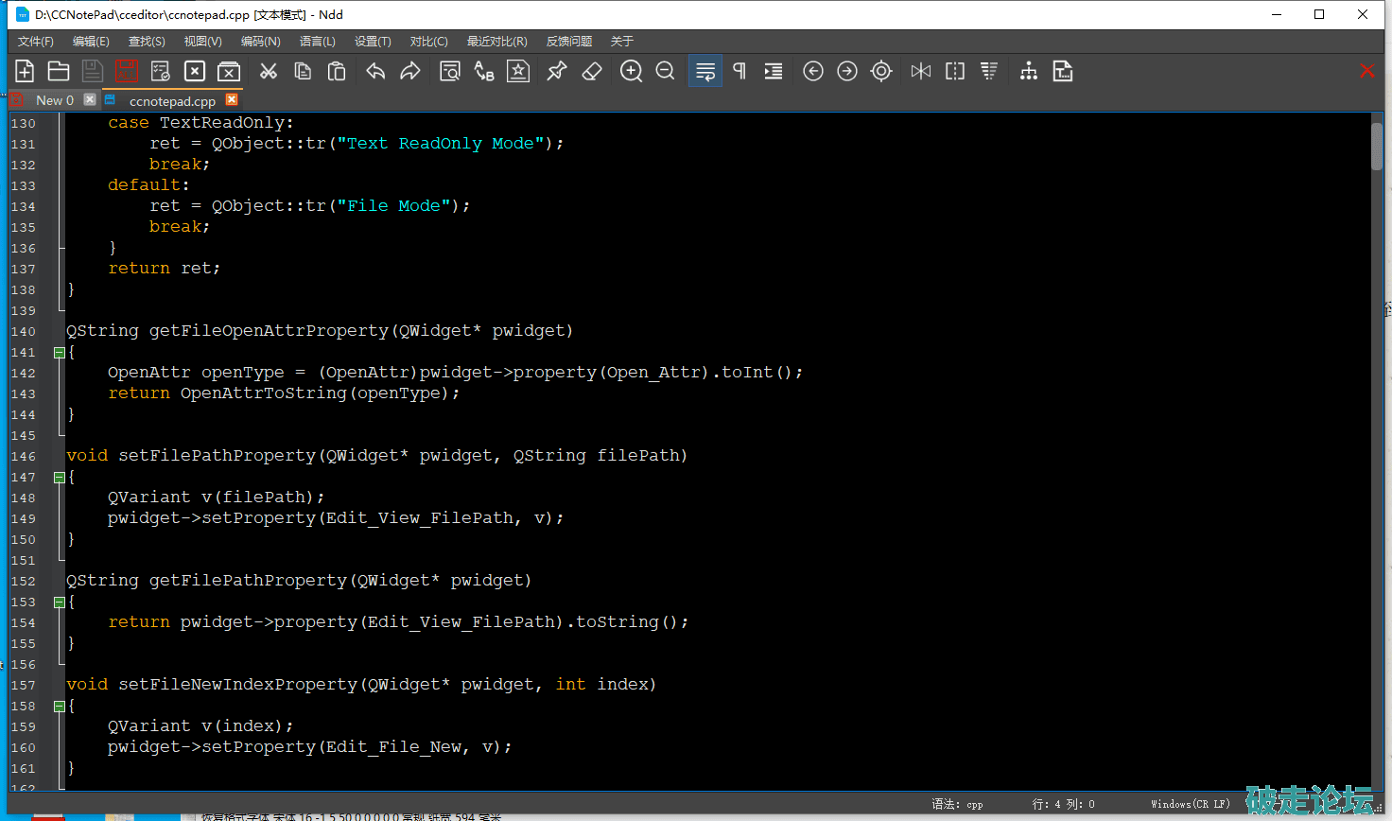
Task: Collapse the fold marker at line 147
Action: click(x=59, y=478)
